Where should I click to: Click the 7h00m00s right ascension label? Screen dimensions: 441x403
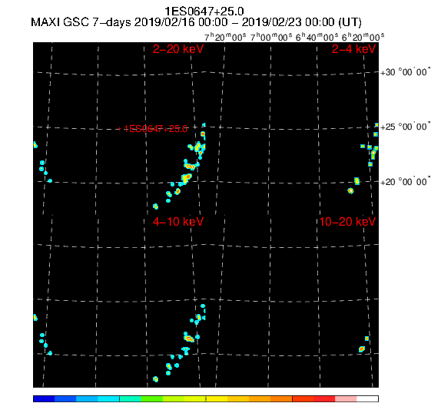(x=271, y=37)
